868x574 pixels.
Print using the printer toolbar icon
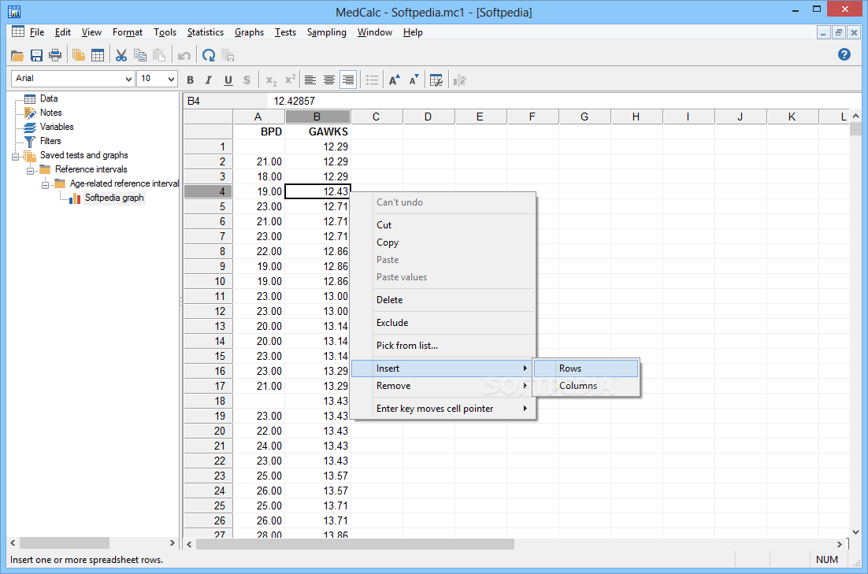[55, 55]
